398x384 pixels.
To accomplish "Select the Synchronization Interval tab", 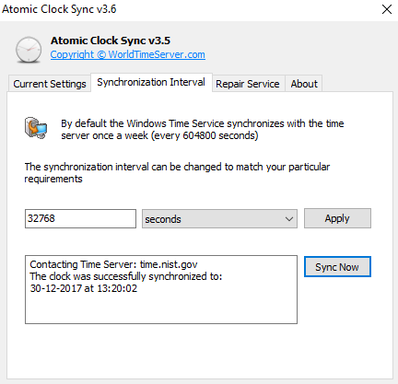I will pyautogui.click(x=151, y=82).
